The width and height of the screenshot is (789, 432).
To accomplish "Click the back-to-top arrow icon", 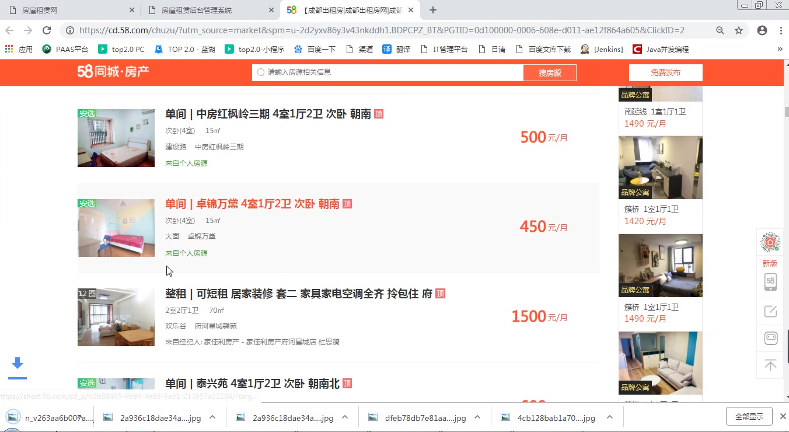I will [770, 365].
